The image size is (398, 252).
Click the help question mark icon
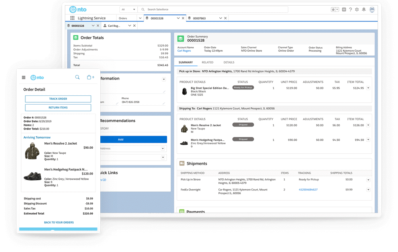350,10
